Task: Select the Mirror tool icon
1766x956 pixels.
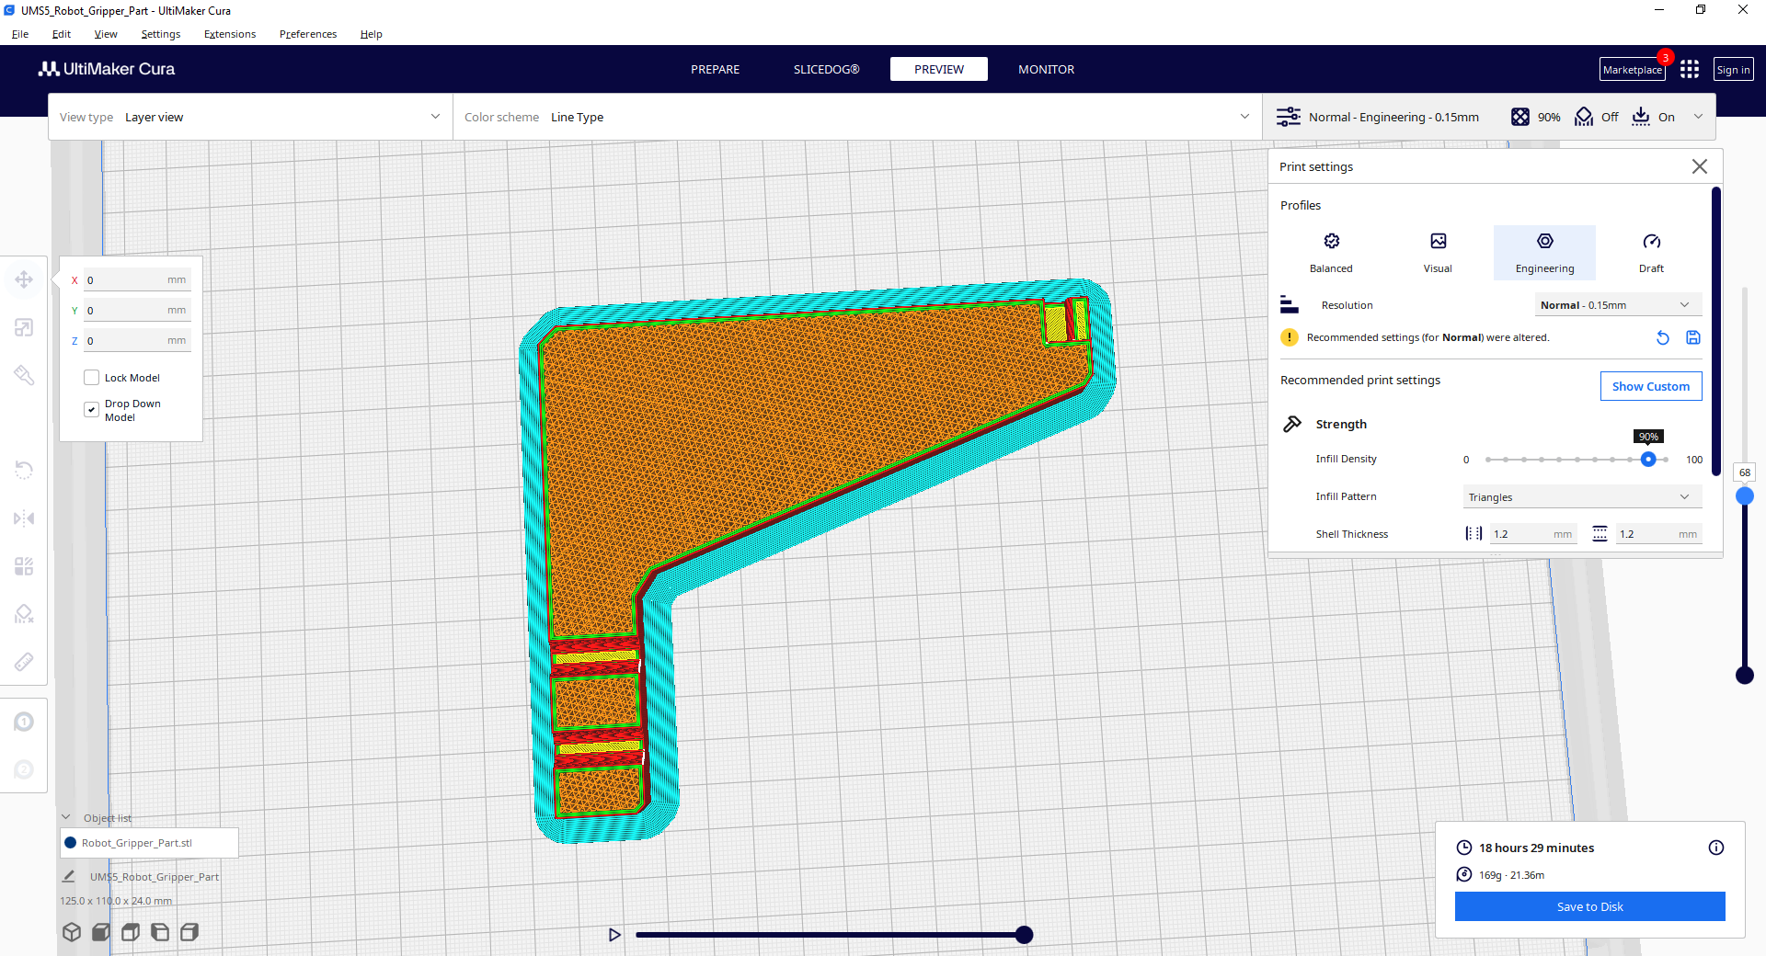Action: [24, 518]
